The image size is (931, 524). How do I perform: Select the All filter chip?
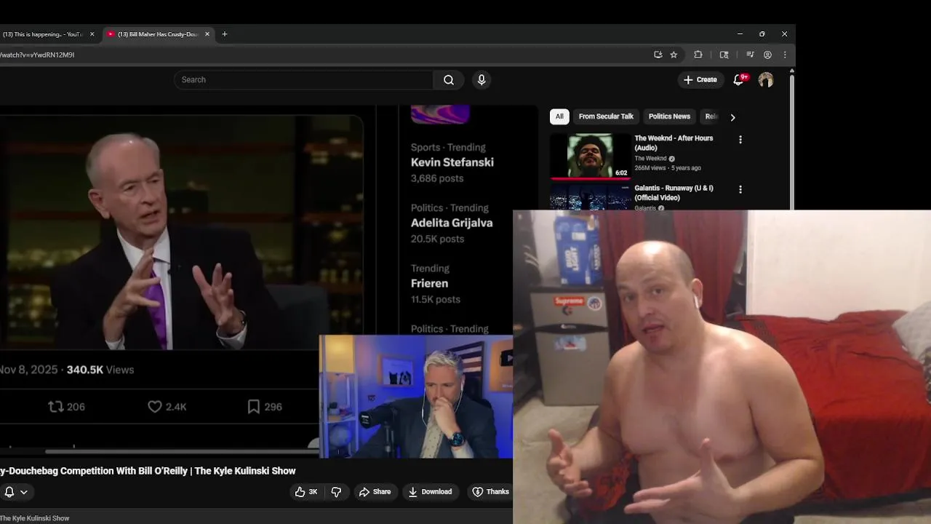pos(559,116)
